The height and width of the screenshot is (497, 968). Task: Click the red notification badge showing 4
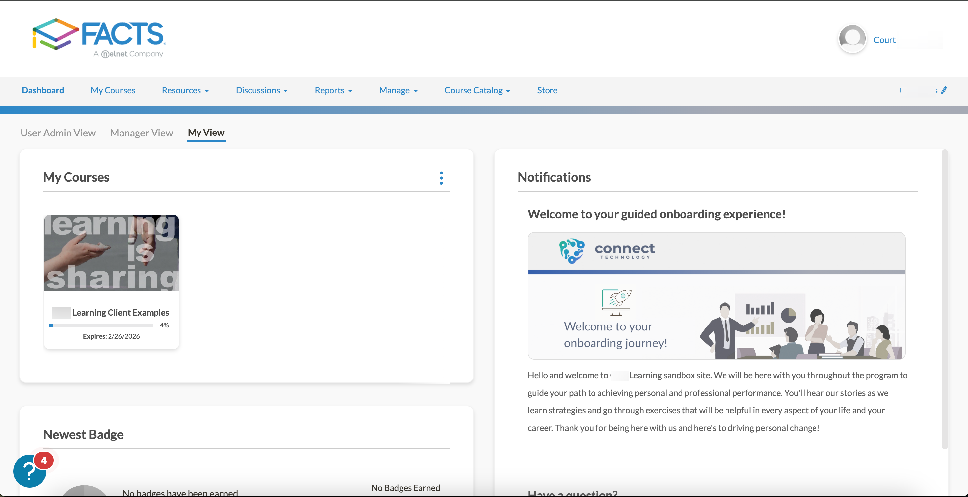coord(44,460)
